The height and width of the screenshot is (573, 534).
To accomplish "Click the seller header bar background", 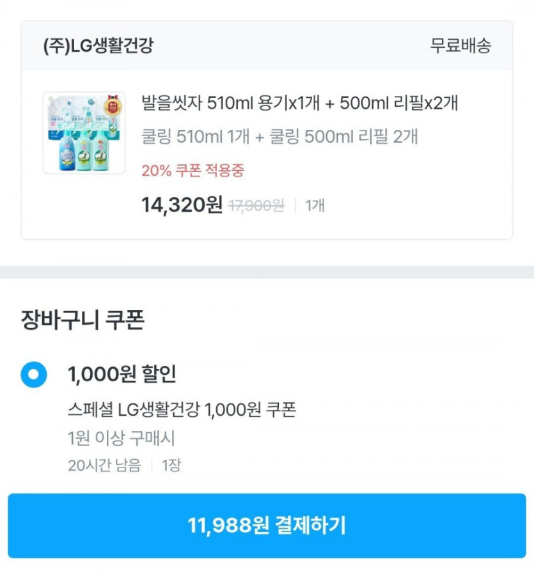I will 288,46.
